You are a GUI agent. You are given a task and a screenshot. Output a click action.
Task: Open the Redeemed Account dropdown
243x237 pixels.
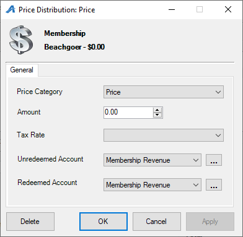pyautogui.click(x=152, y=185)
